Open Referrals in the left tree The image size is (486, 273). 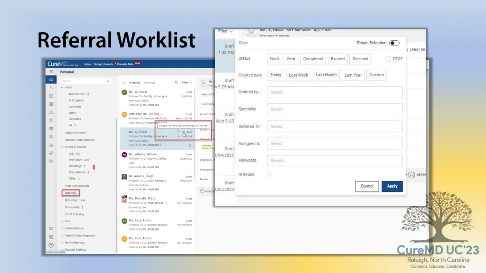(x=71, y=193)
